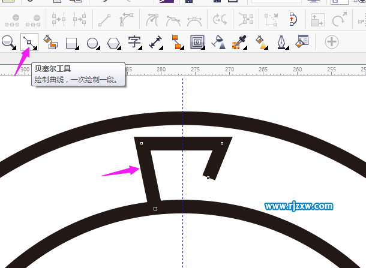Click the Stretch or Scale Nodes icon
This screenshot has width=366, height=268.
pos(318,20)
